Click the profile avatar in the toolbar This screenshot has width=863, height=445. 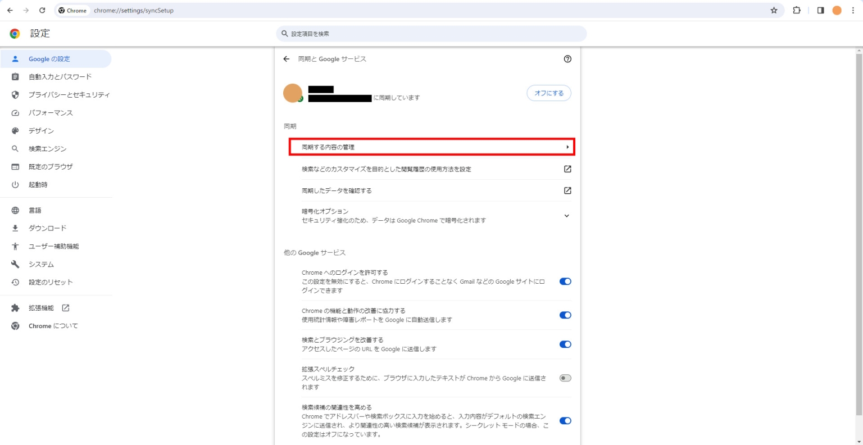(x=837, y=10)
